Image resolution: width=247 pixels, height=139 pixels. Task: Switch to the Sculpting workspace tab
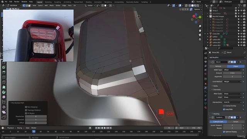pos(58,2)
